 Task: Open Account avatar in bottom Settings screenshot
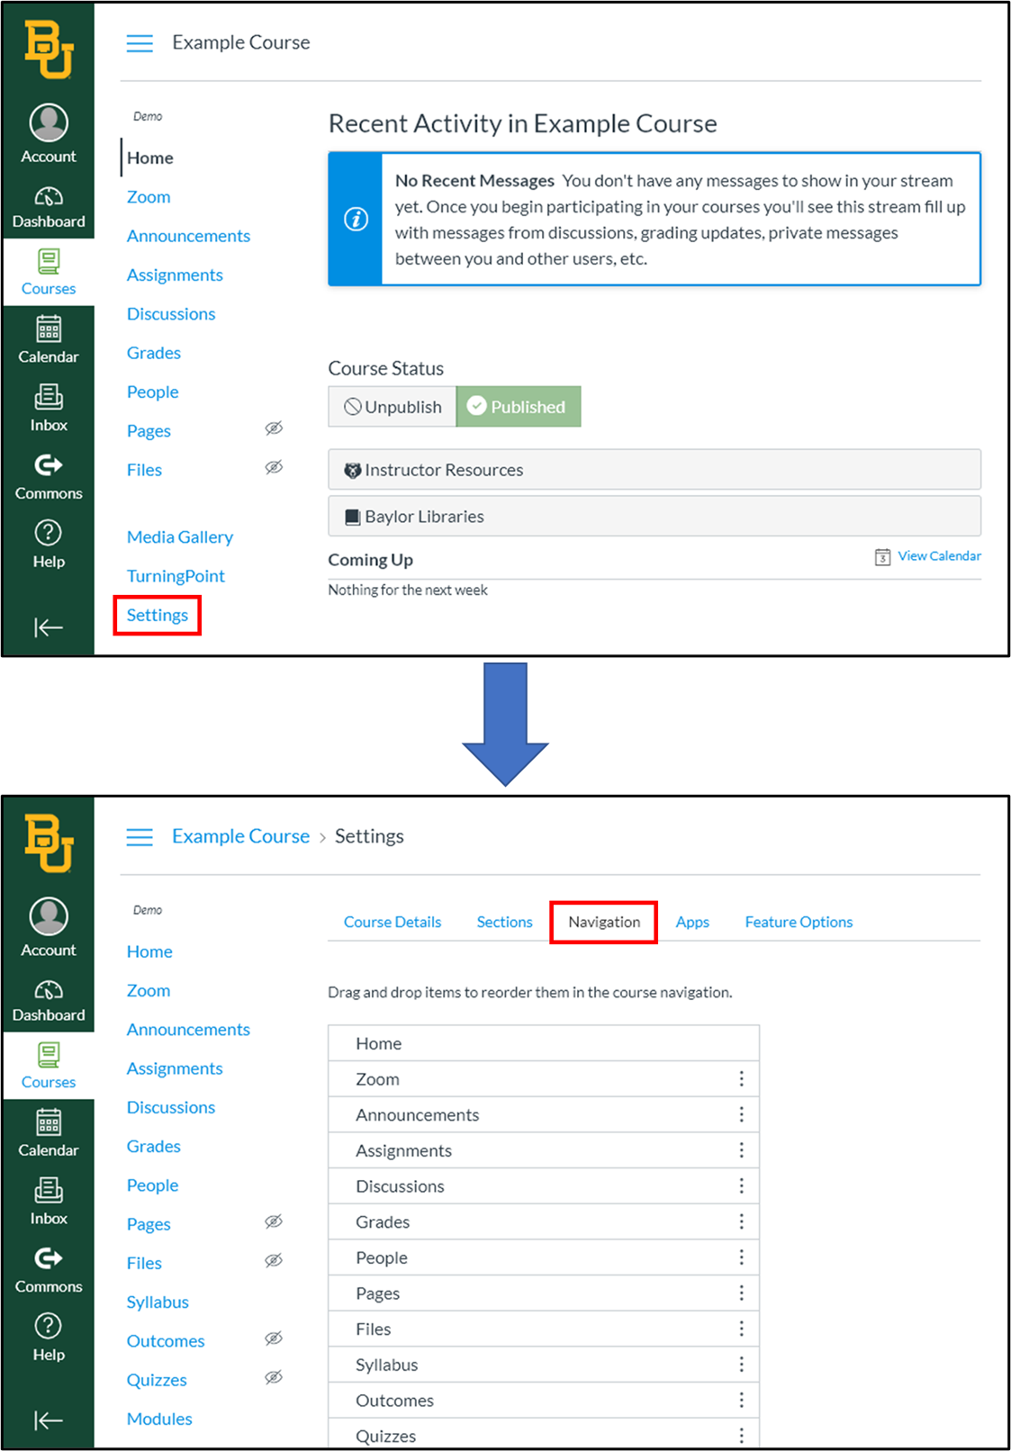click(x=49, y=916)
